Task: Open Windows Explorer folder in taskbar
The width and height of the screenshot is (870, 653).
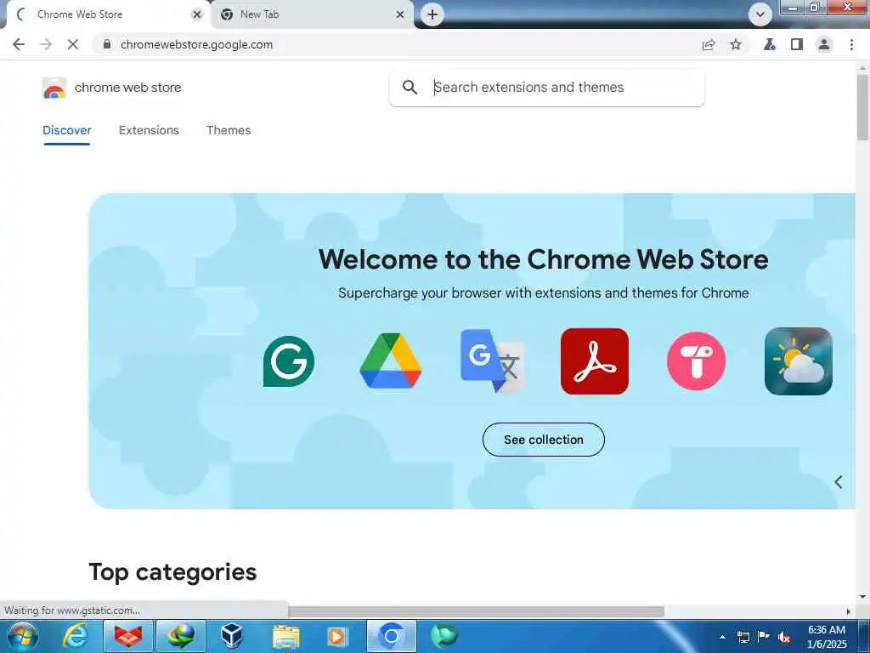Action: pos(285,636)
